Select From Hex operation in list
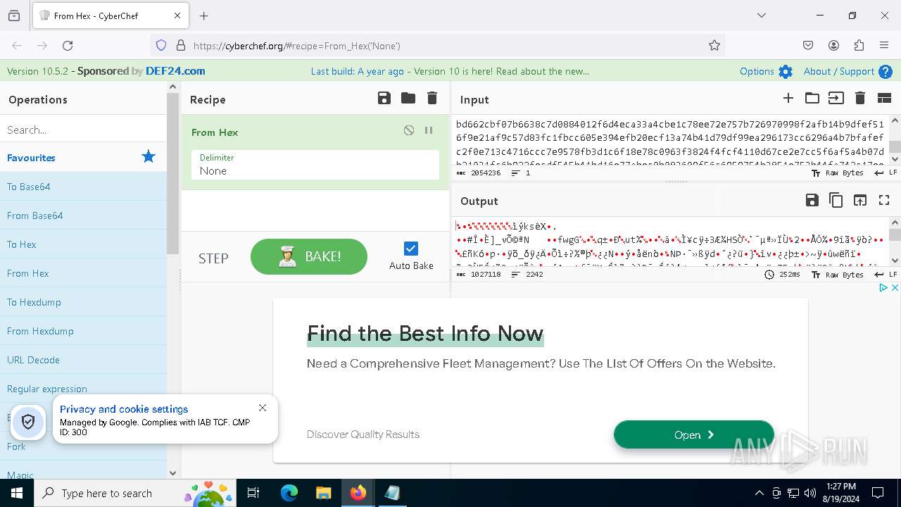901x507 pixels. coord(83,273)
